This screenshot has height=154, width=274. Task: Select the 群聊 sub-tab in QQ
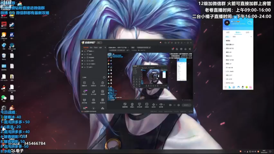pos(234,37)
